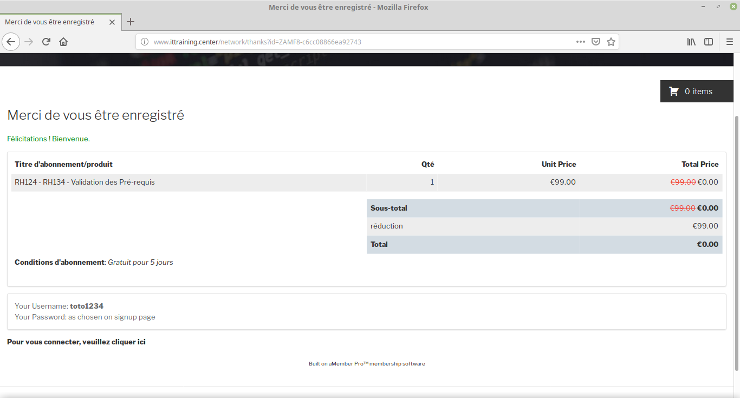Open the shopping cart showing 0 items
The height and width of the screenshot is (398, 740).
tap(696, 92)
